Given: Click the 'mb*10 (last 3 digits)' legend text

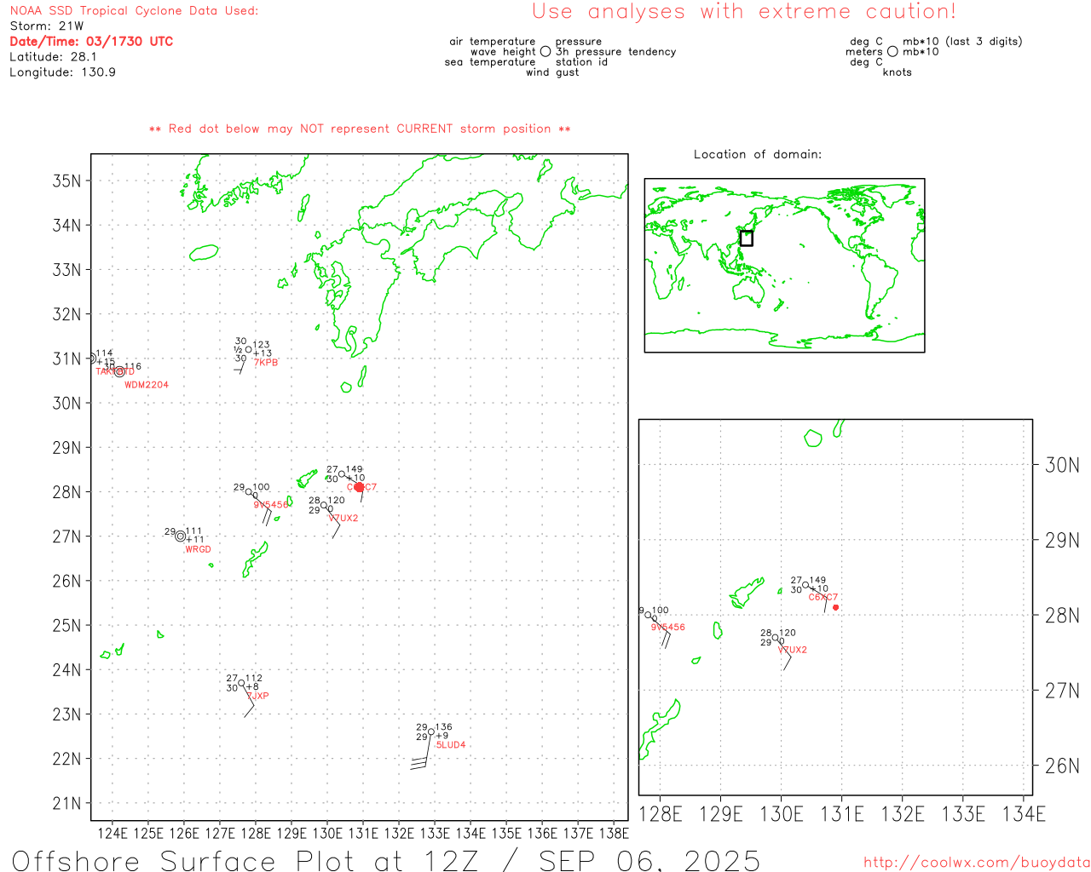Looking at the screenshot, I should point(962,42).
